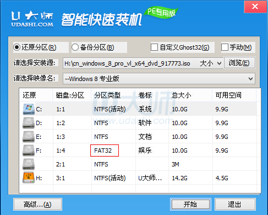
Task: Click the unlabeled 2:1 disk icon
Action: (x=29, y=164)
